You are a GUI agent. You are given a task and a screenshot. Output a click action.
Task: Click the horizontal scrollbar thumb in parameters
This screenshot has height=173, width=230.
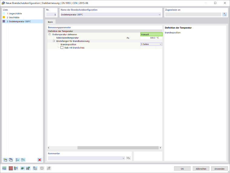(118, 148)
